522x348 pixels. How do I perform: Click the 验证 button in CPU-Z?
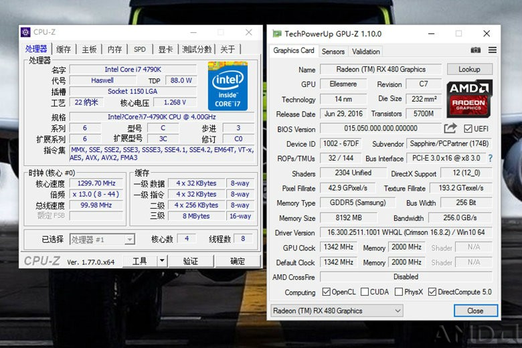click(191, 261)
